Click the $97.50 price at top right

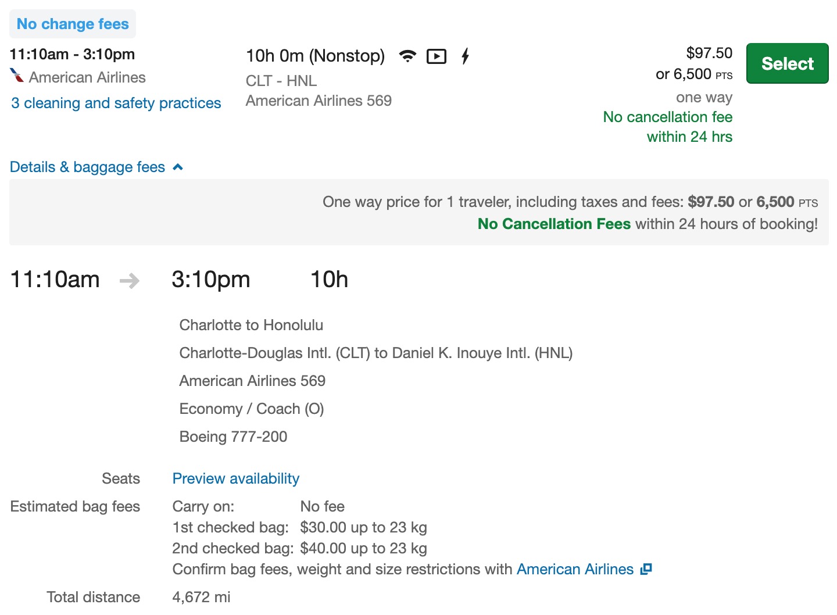tap(709, 53)
